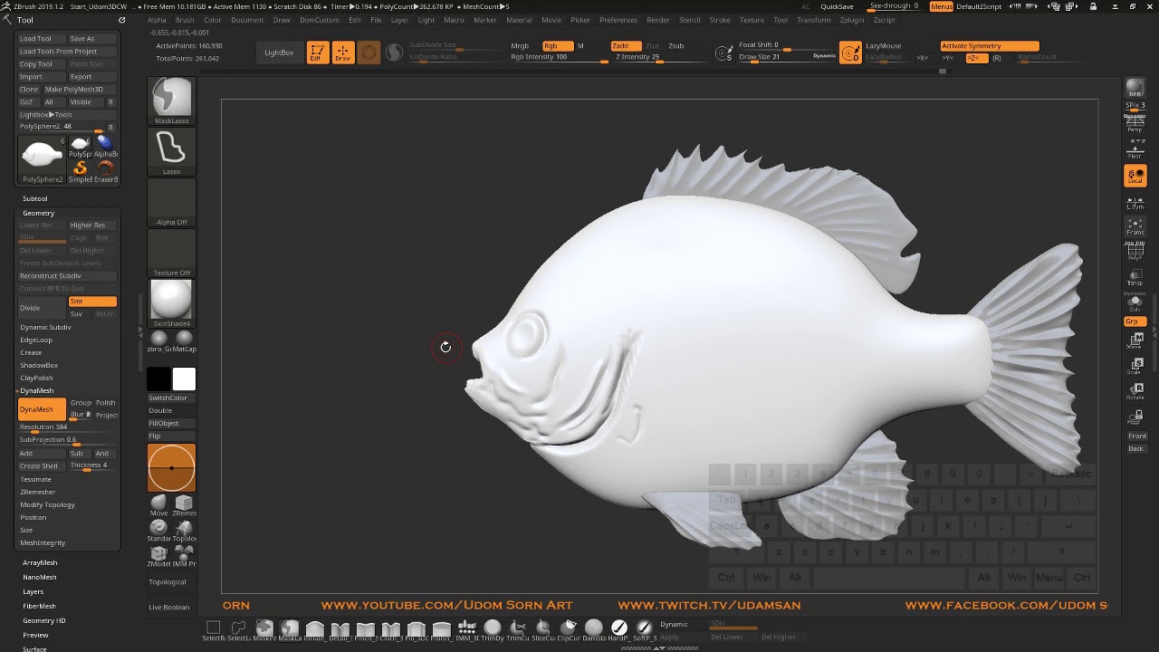This screenshot has height=652, width=1159.
Task: Toggle the Transp transparency icon
Action: pos(1135,277)
